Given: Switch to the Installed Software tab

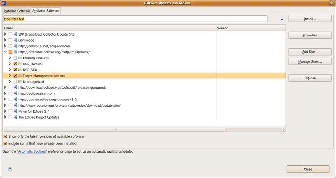Looking at the screenshot, I should point(17,11).
